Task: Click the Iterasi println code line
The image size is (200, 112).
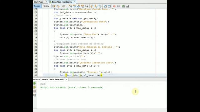Action: (x=86, y=72)
